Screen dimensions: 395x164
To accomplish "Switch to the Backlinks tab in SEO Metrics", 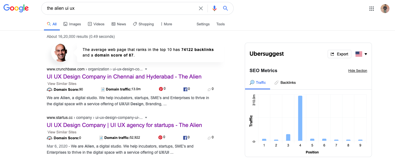I will pos(285,82).
